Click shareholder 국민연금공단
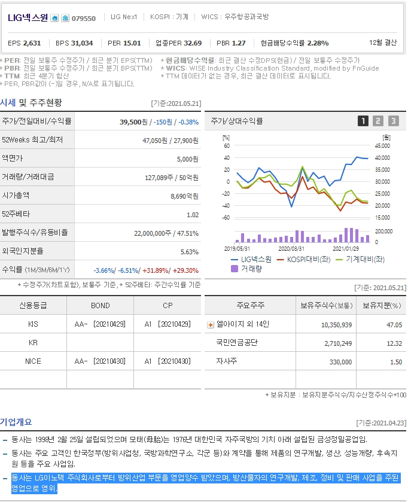 point(237,343)
